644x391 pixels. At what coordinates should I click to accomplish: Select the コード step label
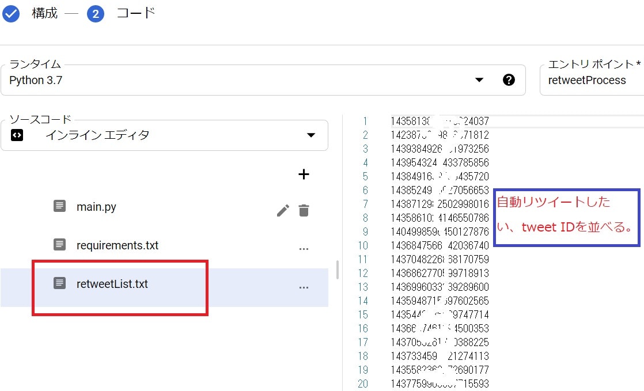coord(135,13)
